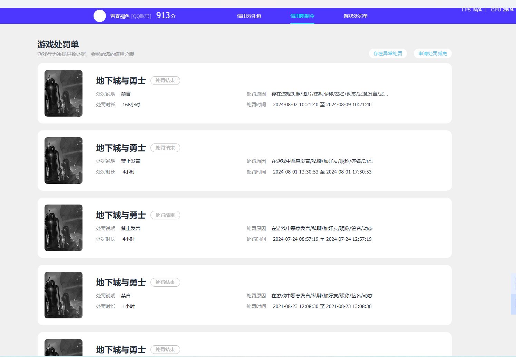Click the 处罚结束 badge on the 2021 record
This screenshot has height=357, width=516.
(165, 282)
